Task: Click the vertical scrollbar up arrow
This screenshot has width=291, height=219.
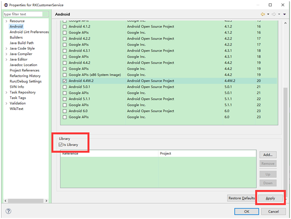Action: [x=285, y=23]
